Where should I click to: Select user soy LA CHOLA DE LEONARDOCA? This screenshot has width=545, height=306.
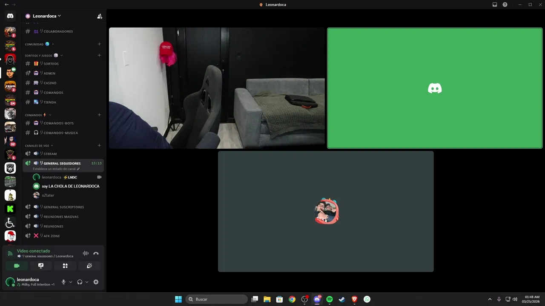(x=67, y=186)
